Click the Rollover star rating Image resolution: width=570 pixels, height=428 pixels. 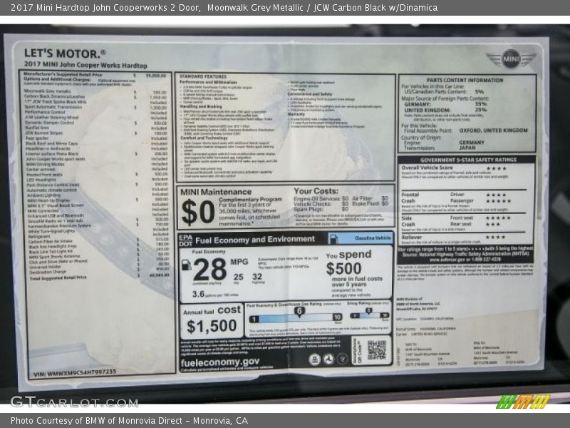(495, 237)
